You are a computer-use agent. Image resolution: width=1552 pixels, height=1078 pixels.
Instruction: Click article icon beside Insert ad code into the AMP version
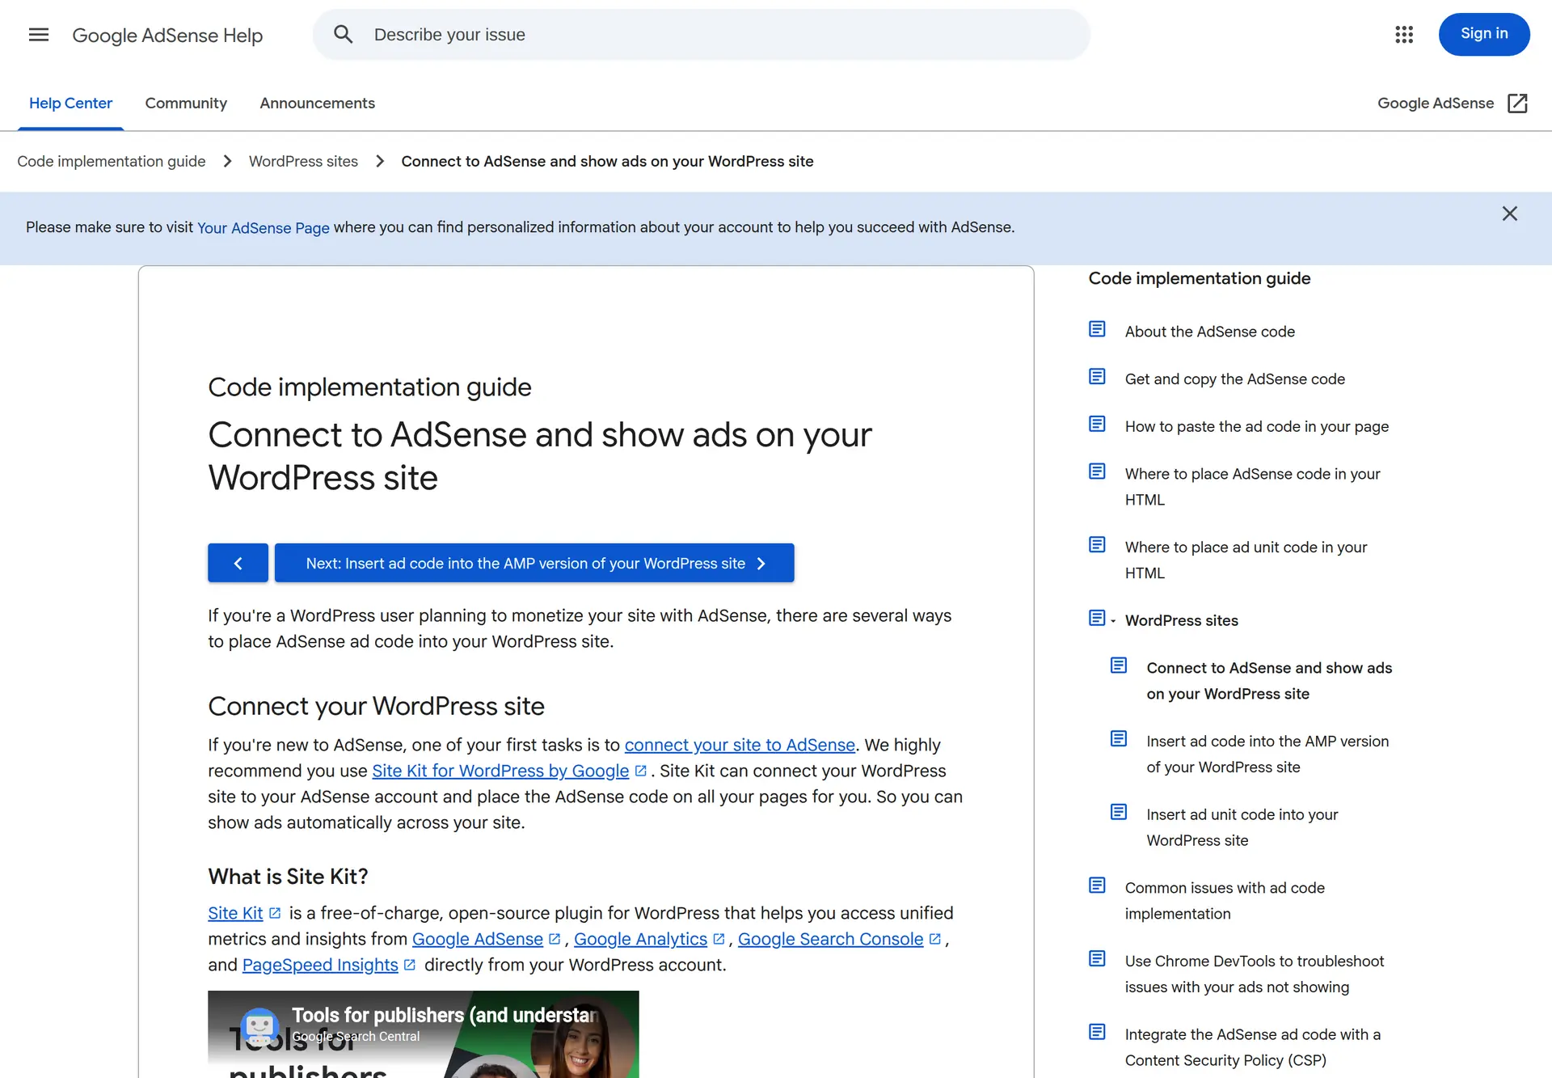[1119, 739]
